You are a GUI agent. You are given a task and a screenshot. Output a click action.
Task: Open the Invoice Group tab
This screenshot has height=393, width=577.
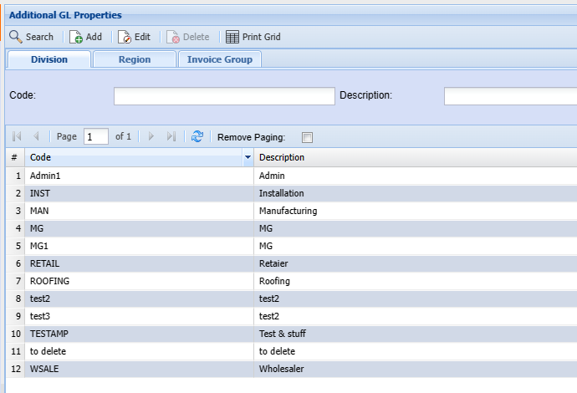220,59
